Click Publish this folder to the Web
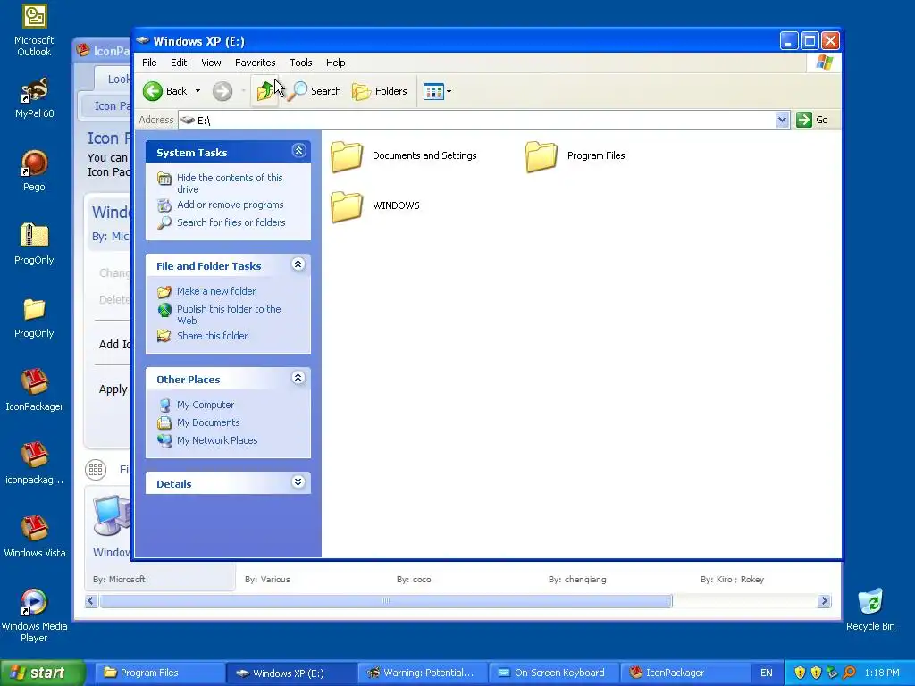915x686 pixels. point(229,314)
